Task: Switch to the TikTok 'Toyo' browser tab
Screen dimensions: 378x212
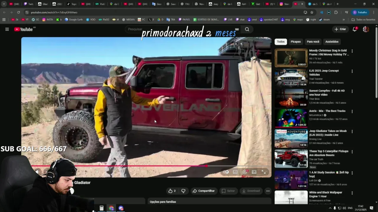Action: (71, 4)
